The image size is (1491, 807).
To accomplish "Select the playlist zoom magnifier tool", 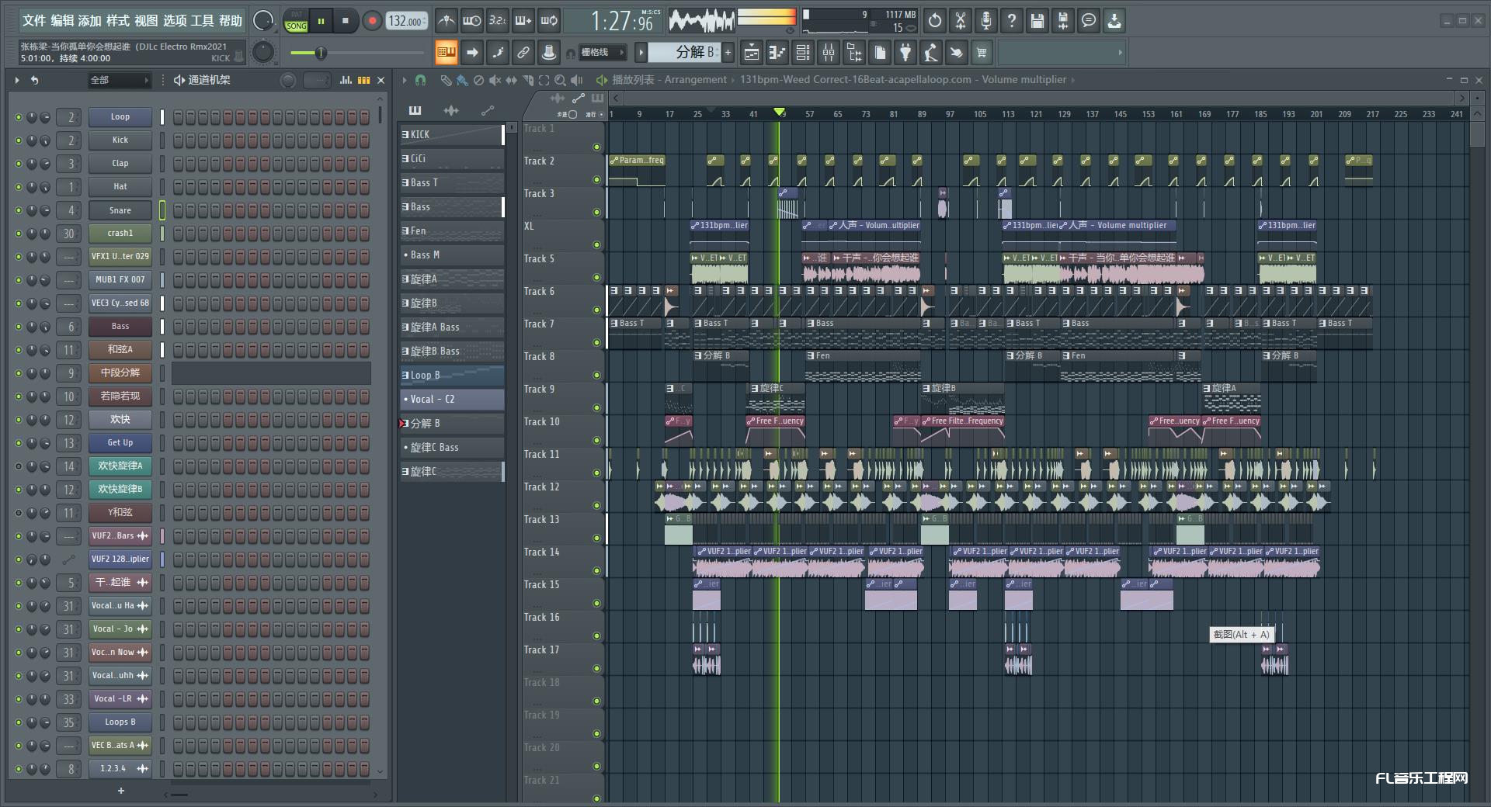I will [x=560, y=80].
